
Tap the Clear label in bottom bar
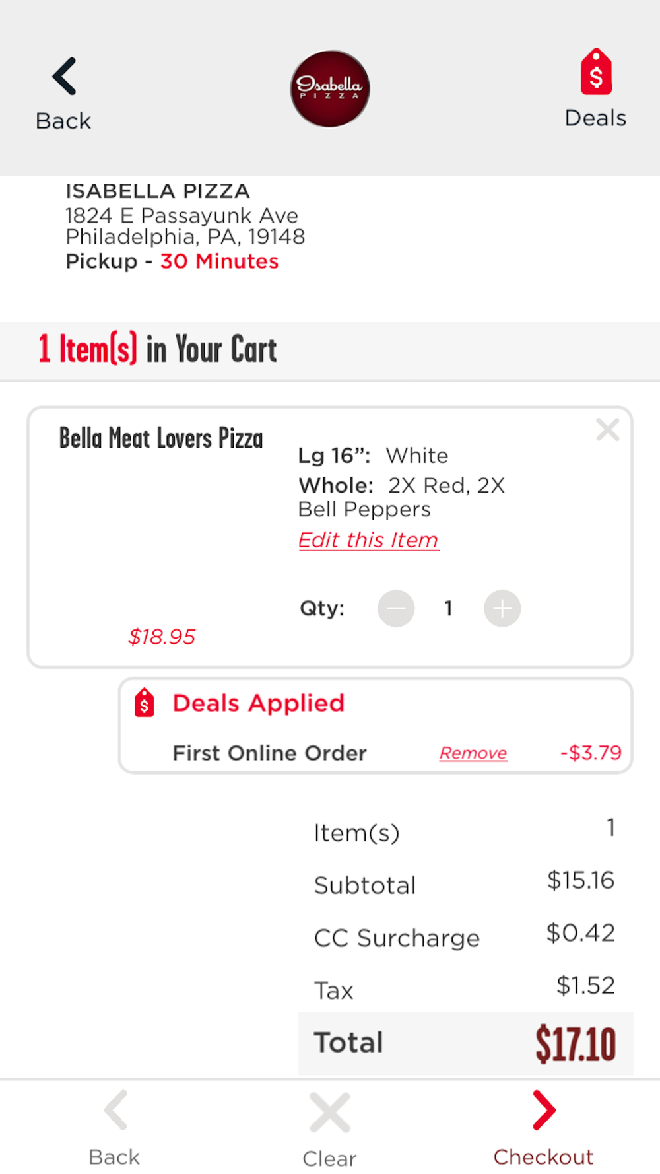(x=329, y=1159)
